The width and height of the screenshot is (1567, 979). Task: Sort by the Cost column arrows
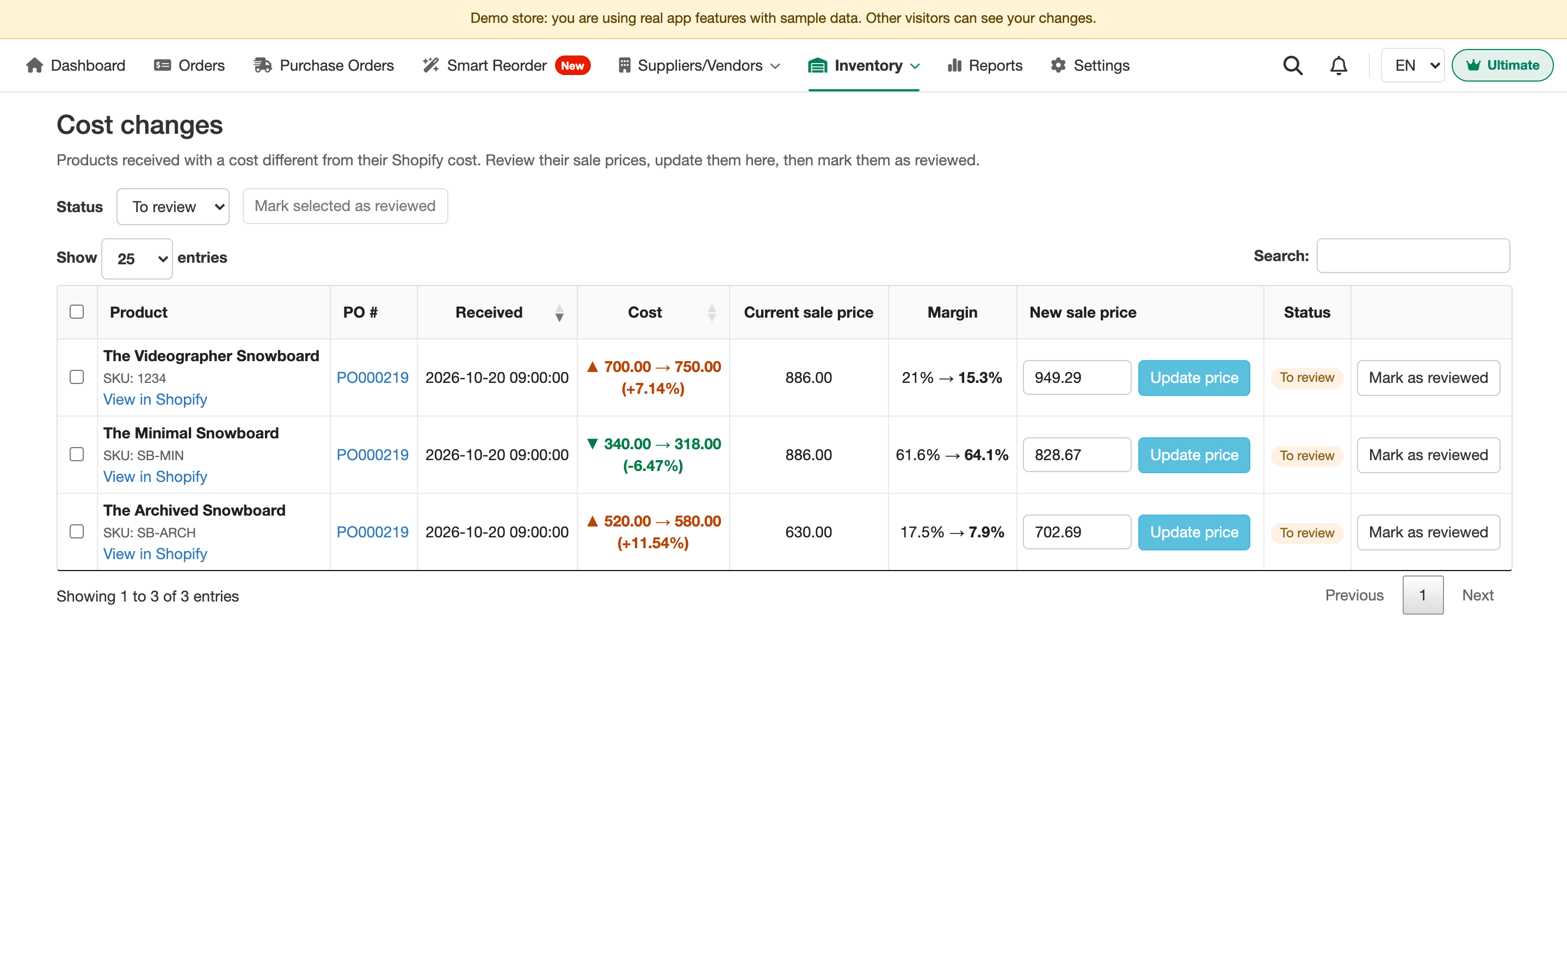pos(712,313)
